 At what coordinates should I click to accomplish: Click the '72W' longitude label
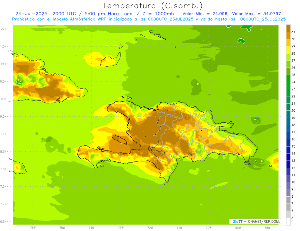pos(150,228)
